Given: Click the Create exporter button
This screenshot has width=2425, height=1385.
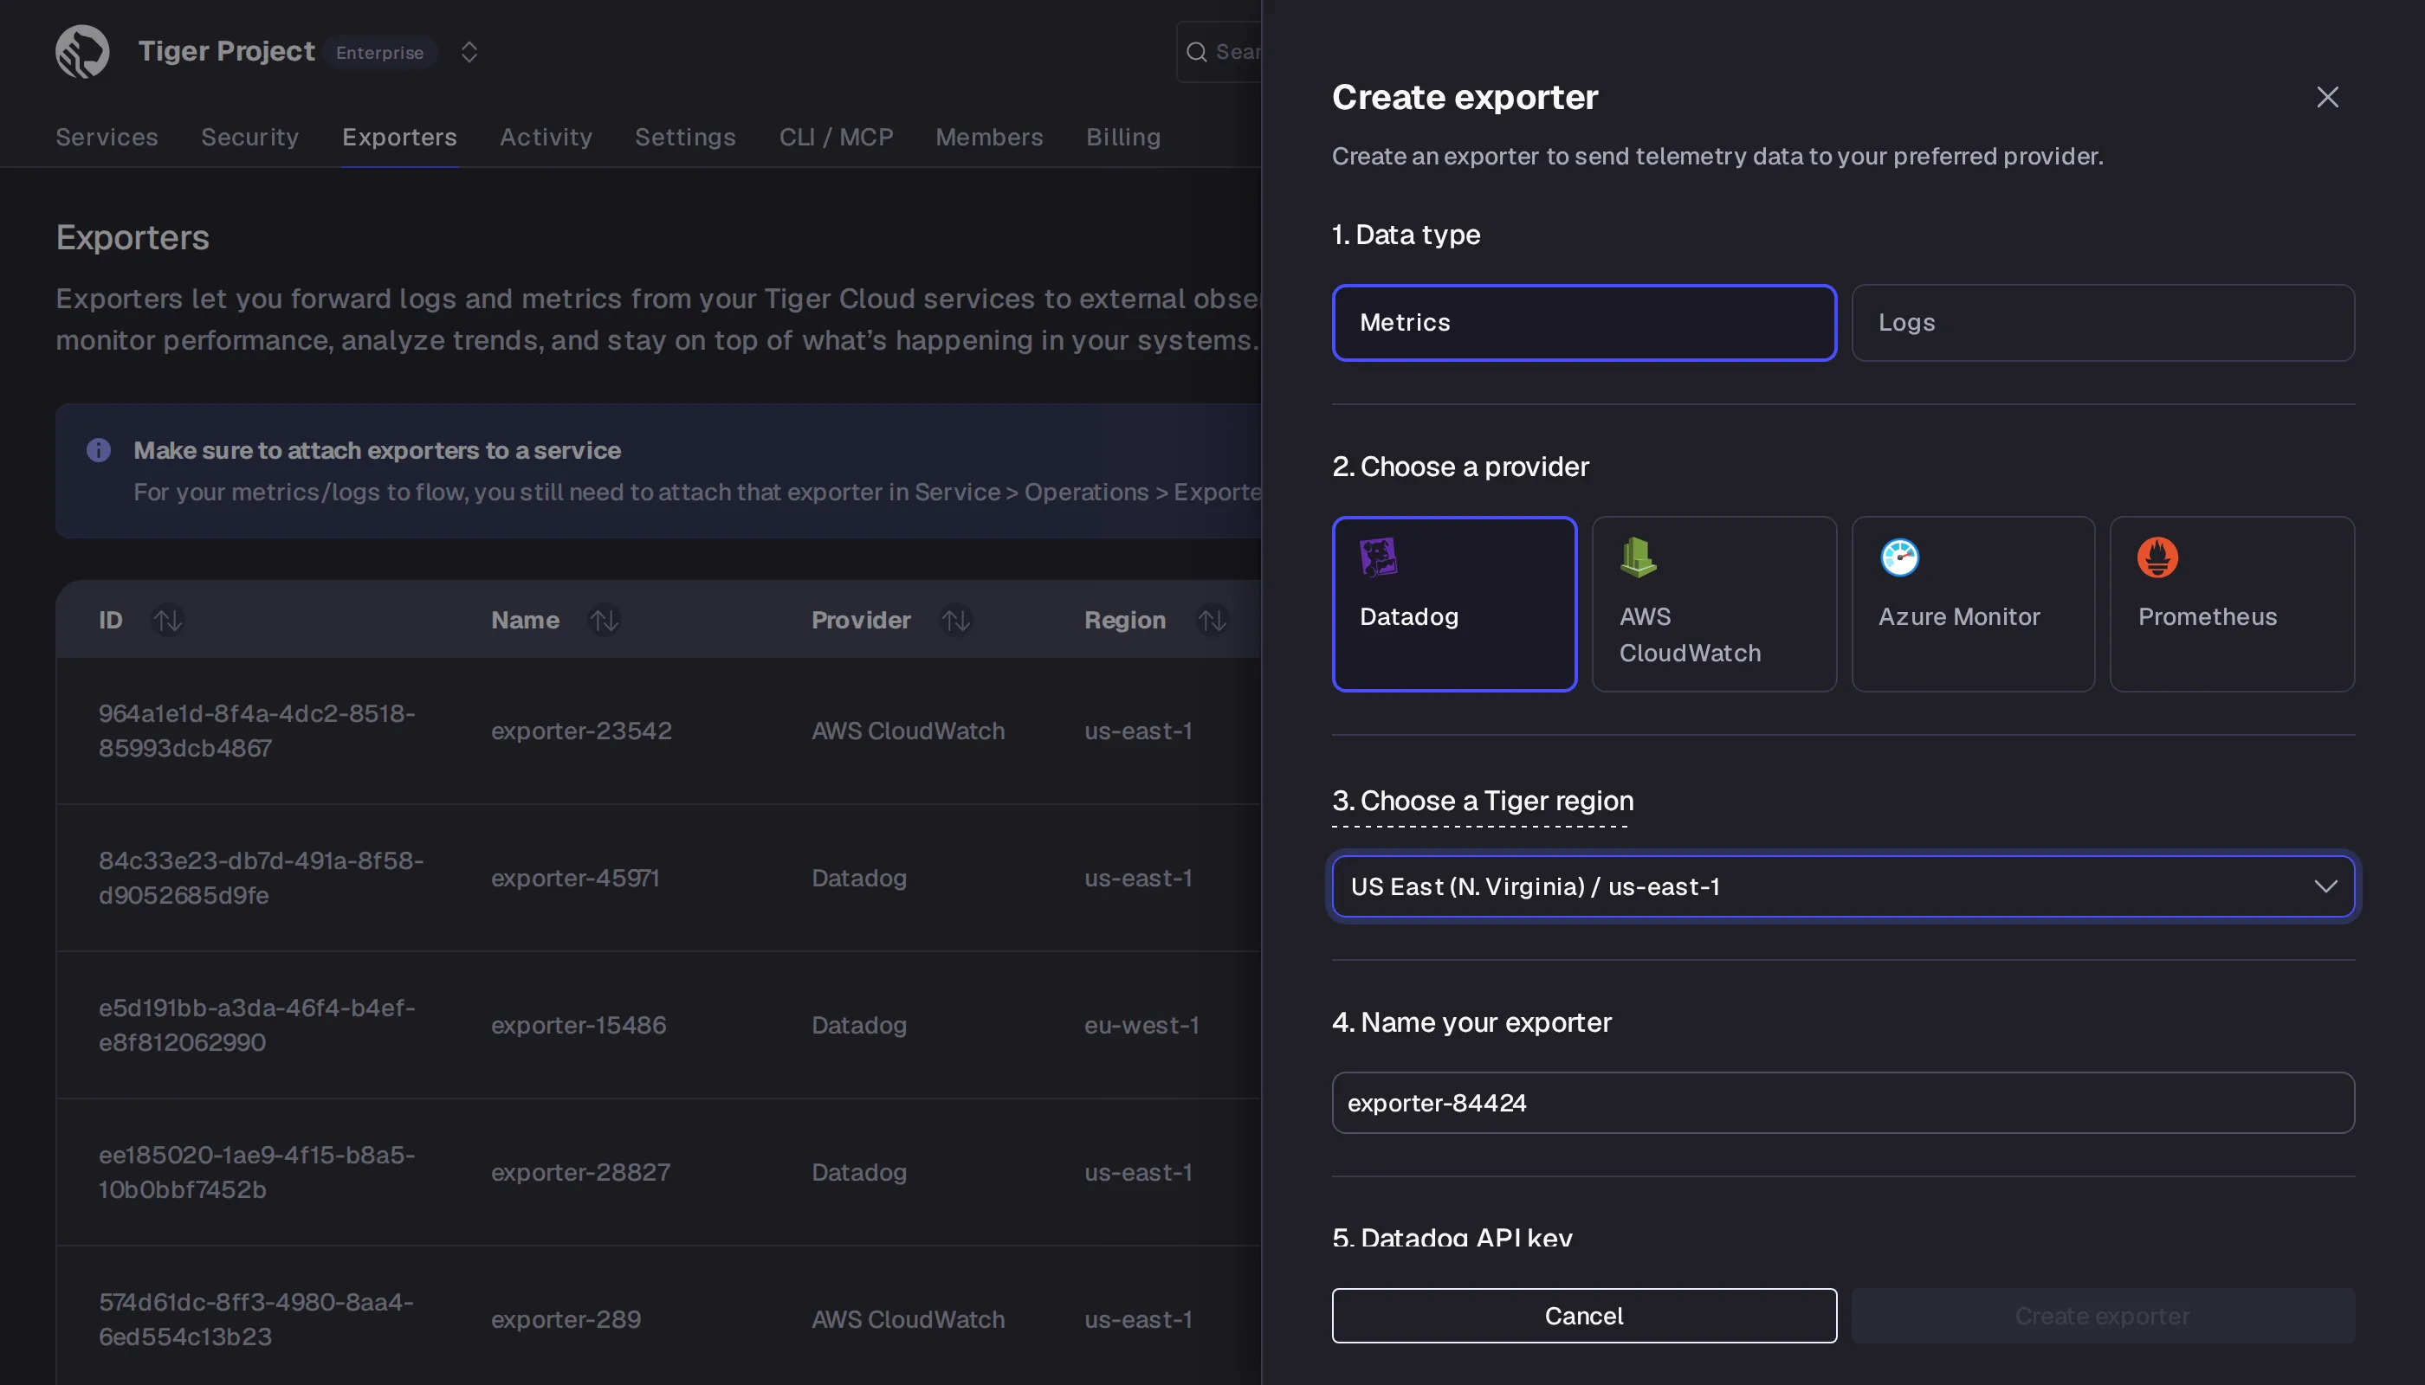Looking at the screenshot, I should click(x=2102, y=1316).
